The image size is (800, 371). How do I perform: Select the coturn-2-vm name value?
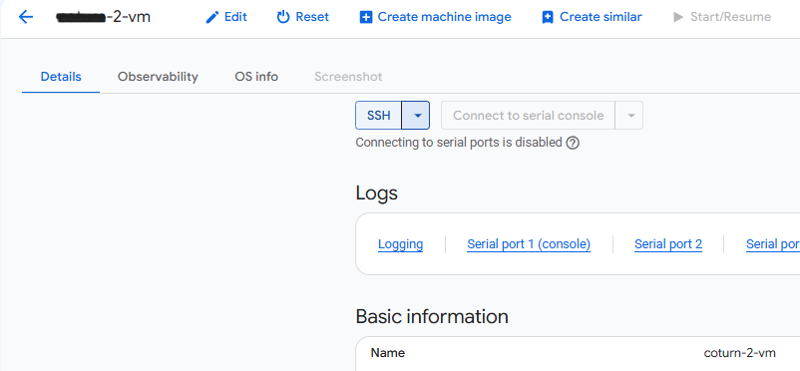(739, 353)
